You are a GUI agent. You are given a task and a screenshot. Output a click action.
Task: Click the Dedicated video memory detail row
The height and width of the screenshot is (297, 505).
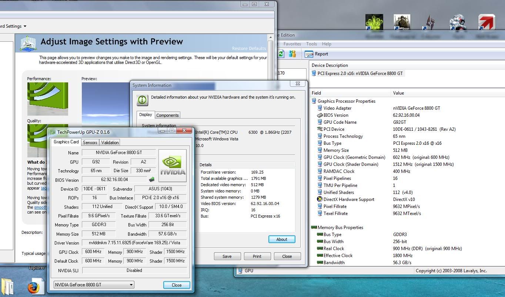[247, 185]
